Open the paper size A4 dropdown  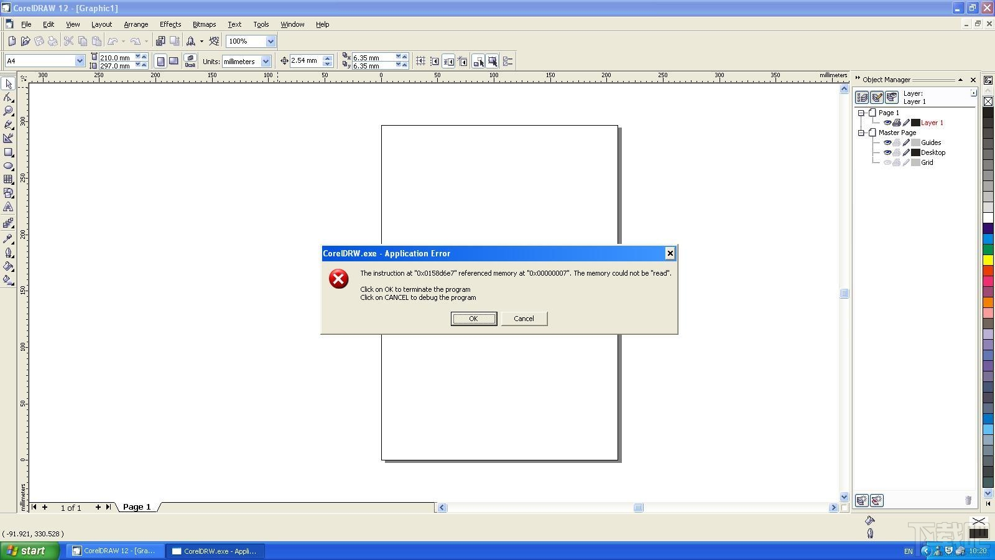[80, 61]
